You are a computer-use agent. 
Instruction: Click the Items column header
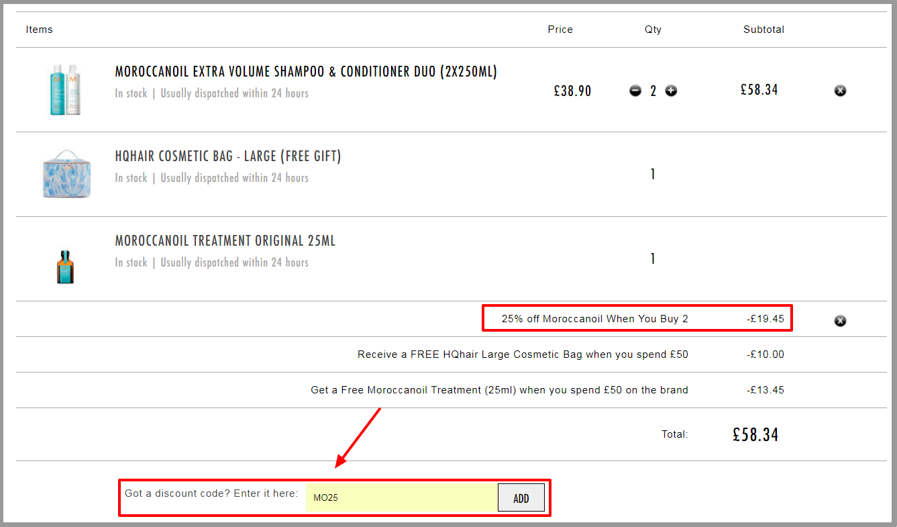point(39,30)
